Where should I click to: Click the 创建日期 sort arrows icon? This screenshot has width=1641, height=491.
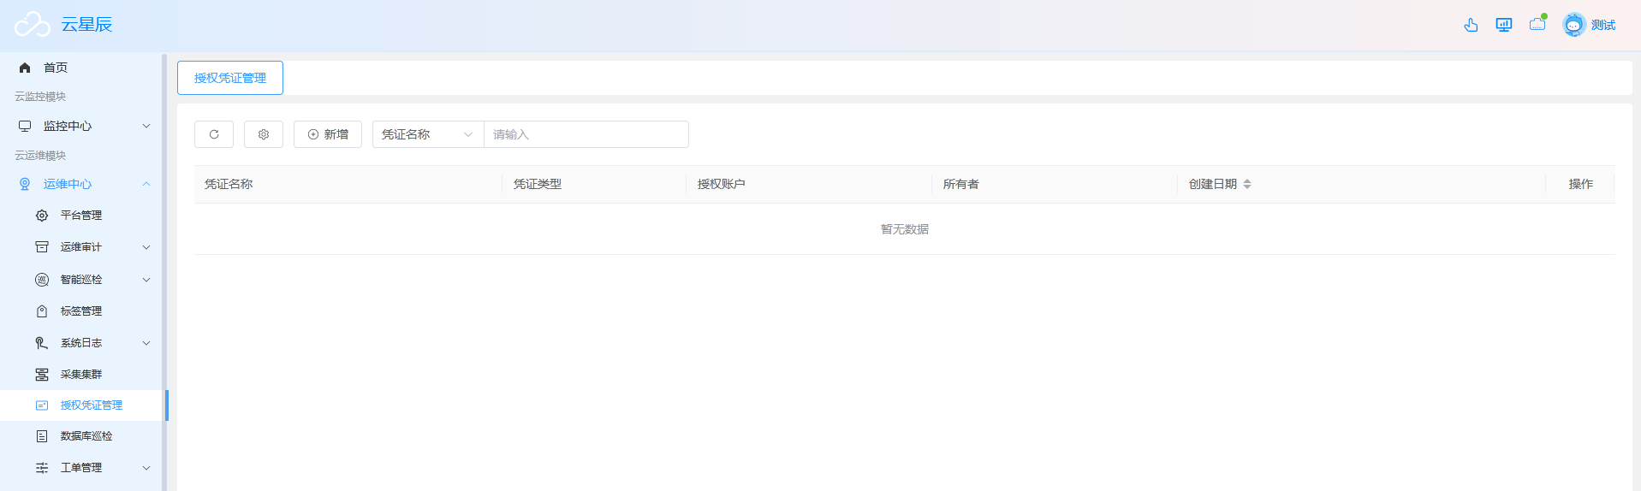pyautogui.click(x=1247, y=184)
